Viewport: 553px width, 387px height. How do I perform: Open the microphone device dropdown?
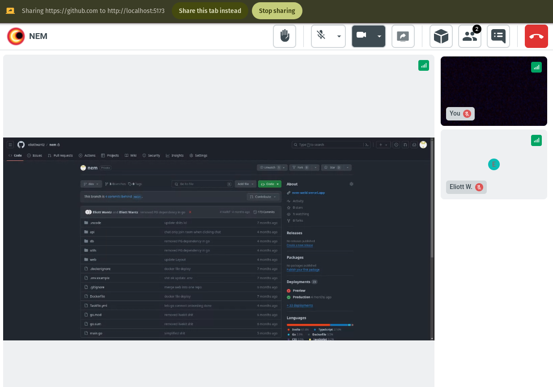339,36
